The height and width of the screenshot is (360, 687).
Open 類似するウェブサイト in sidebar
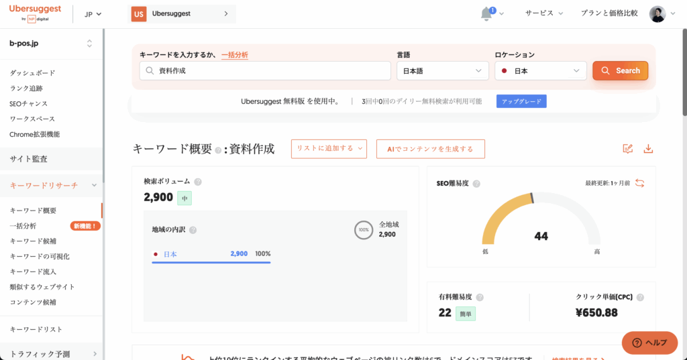(42, 287)
